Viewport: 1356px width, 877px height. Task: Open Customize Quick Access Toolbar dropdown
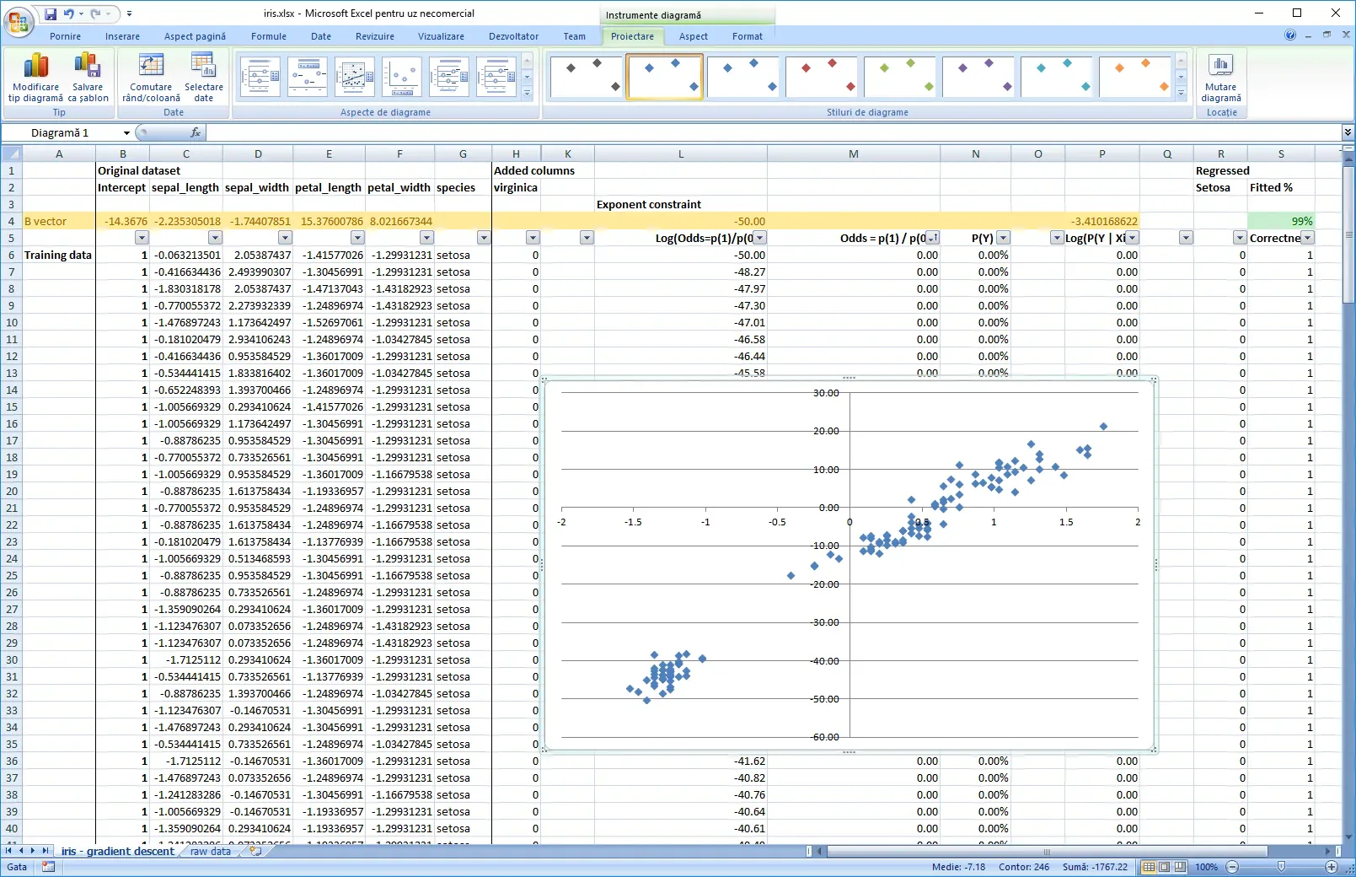[x=129, y=13]
